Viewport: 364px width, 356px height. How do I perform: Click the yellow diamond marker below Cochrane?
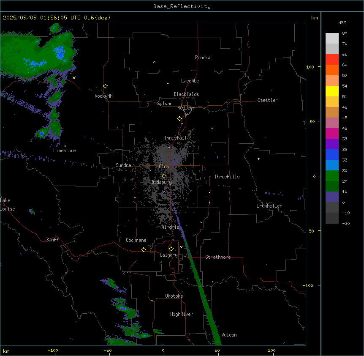(144, 249)
